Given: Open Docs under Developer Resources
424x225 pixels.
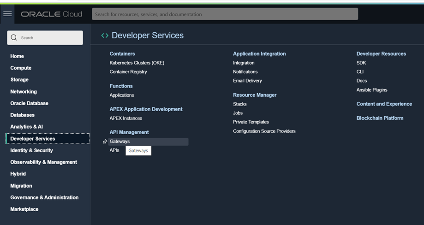Looking at the screenshot, I should [x=362, y=81].
